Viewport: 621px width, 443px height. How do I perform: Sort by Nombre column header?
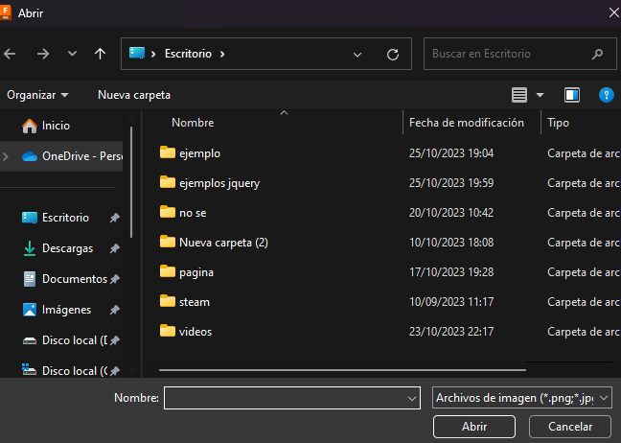193,123
